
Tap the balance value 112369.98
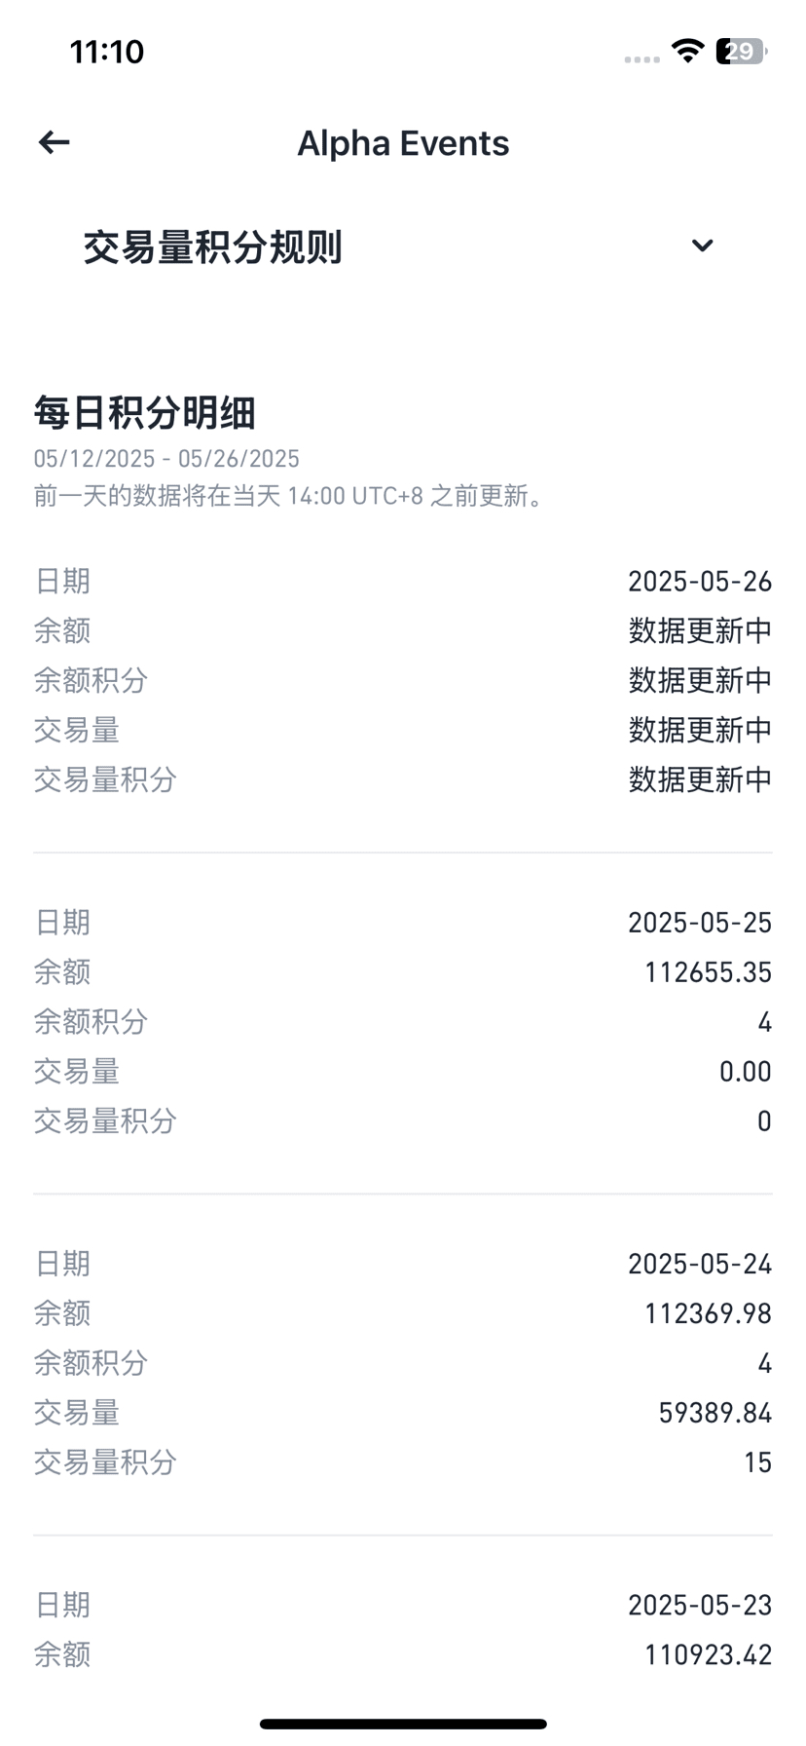pos(708,1314)
